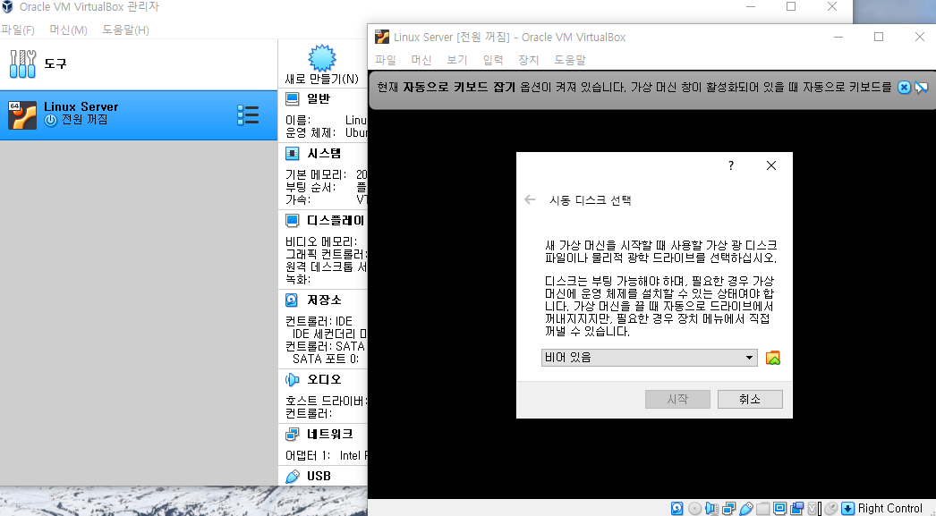
Task: Open the 머신 menu in the Linux Server window
Action: point(421,60)
